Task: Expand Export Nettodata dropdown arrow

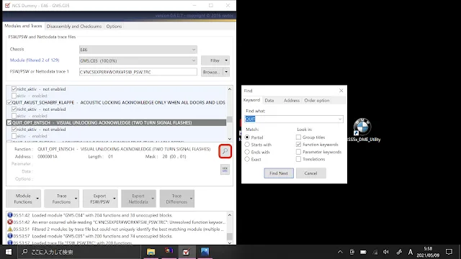Action: point(153,199)
